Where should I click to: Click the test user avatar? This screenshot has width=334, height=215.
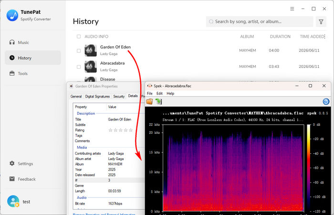[13, 201]
